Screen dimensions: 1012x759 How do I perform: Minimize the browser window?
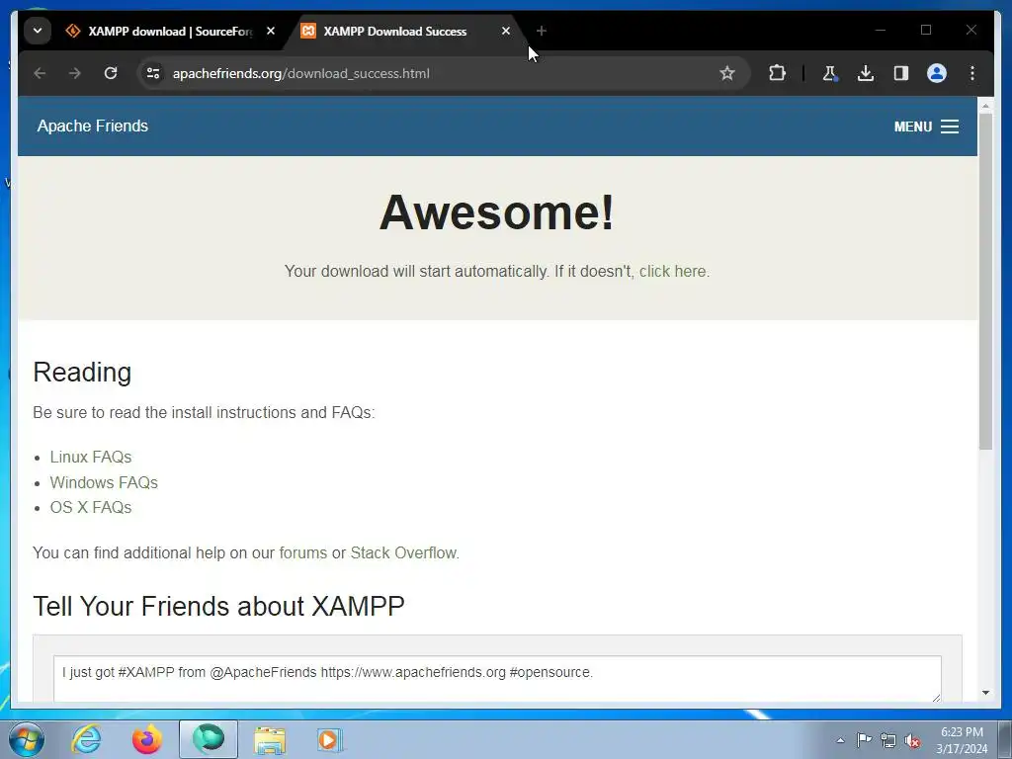coord(881,30)
